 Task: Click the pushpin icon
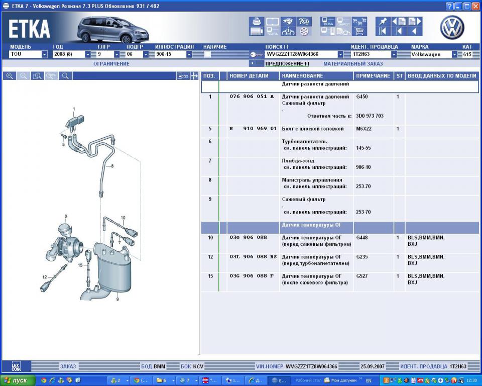tap(383, 21)
